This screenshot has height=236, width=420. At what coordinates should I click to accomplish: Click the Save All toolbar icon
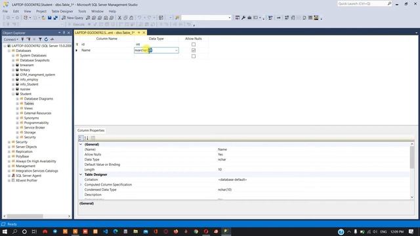(55, 18)
